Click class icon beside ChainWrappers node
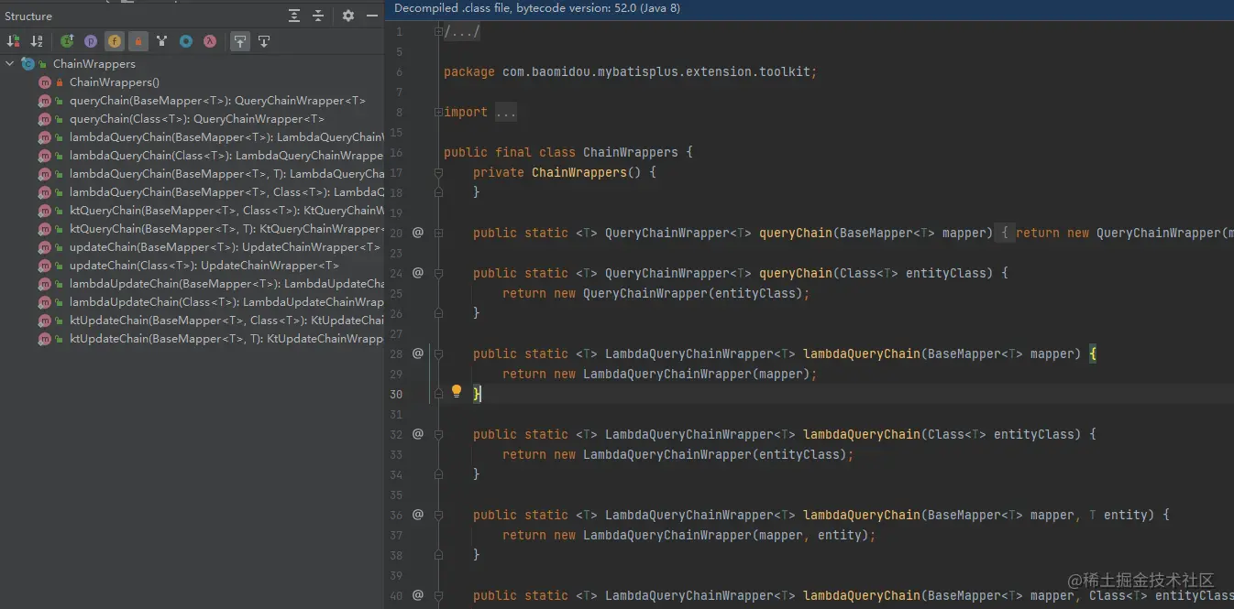Viewport: 1234px width, 609px height. point(28,64)
